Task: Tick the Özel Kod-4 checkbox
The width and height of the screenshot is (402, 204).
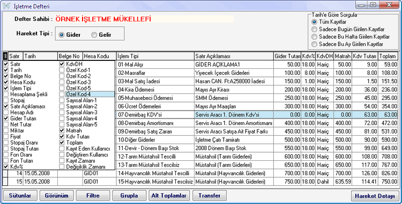Action: click(x=62, y=94)
